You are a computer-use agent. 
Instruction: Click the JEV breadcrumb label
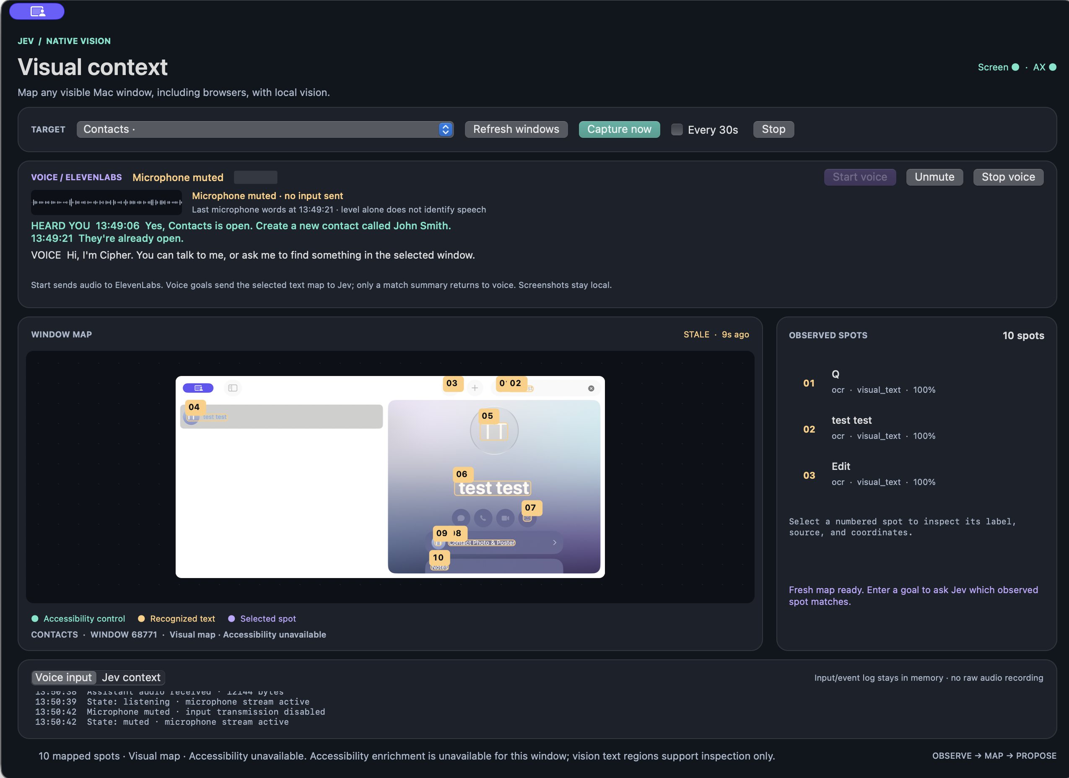coord(26,41)
